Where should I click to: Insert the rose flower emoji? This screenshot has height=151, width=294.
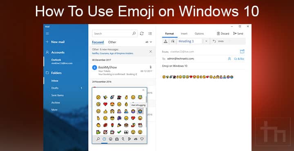(x=112, y=125)
